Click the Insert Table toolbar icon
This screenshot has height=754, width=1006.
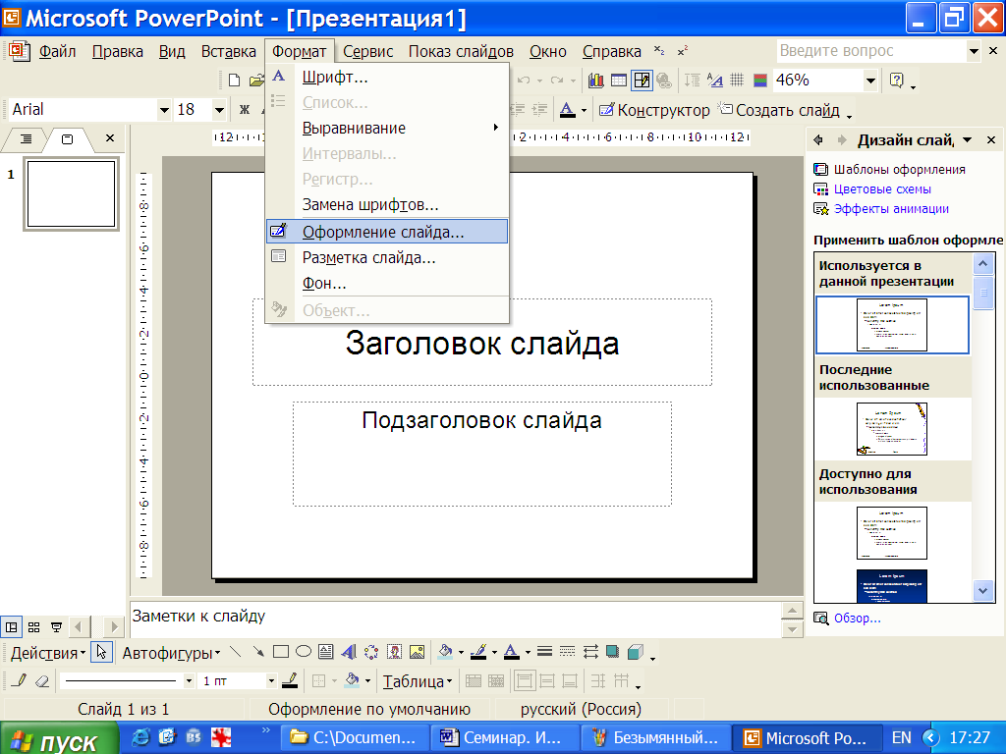(619, 81)
